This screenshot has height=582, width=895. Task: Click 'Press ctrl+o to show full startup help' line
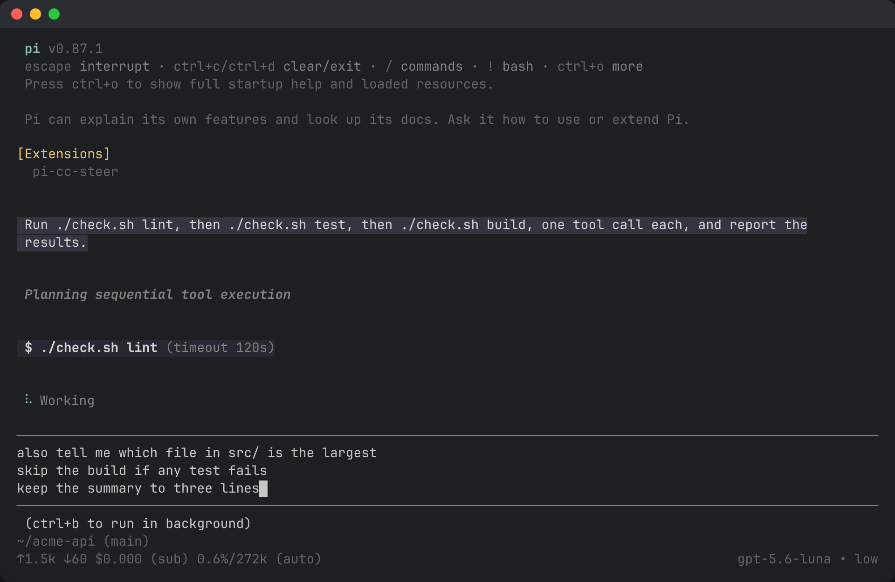(x=259, y=84)
